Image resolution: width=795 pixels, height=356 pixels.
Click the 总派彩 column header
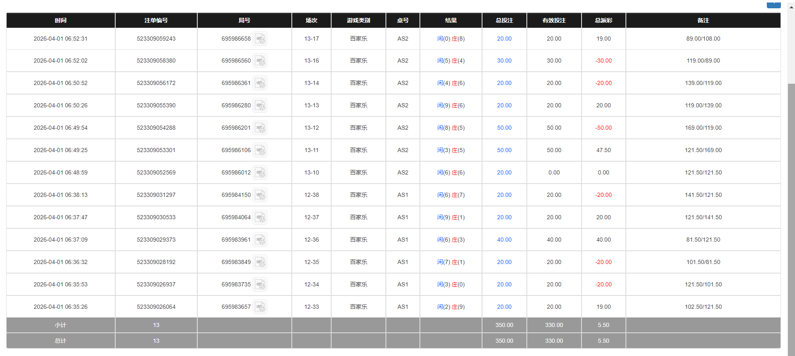pos(603,20)
